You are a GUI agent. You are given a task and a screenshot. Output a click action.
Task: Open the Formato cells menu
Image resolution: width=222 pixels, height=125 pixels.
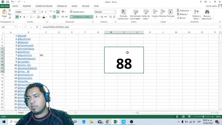tap(171, 14)
